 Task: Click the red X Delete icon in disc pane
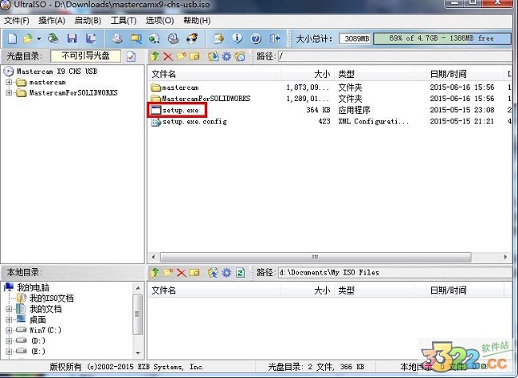(168, 57)
